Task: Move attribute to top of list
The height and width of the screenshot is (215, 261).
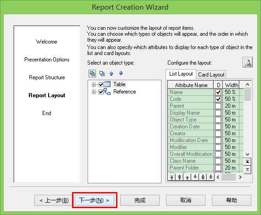Action: [x=172, y=177]
